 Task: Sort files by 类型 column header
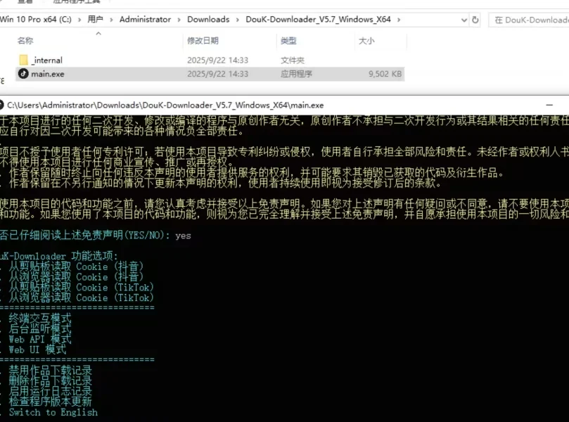point(288,41)
